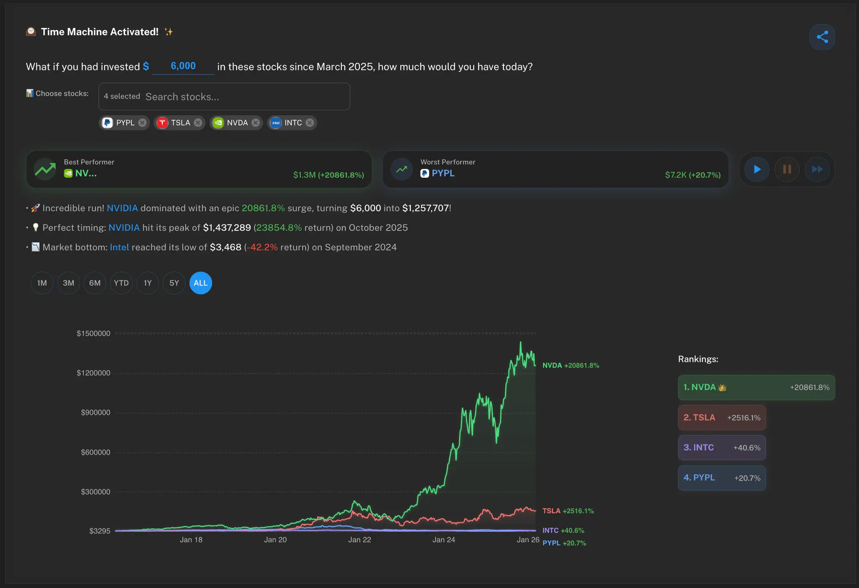Click the Tesla logo in TSLA chip

pyautogui.click(x=162, y=122)
